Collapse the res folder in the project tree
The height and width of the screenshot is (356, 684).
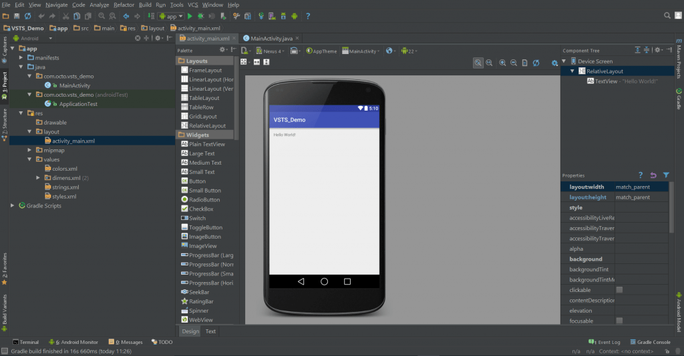(x=21, y=113)
